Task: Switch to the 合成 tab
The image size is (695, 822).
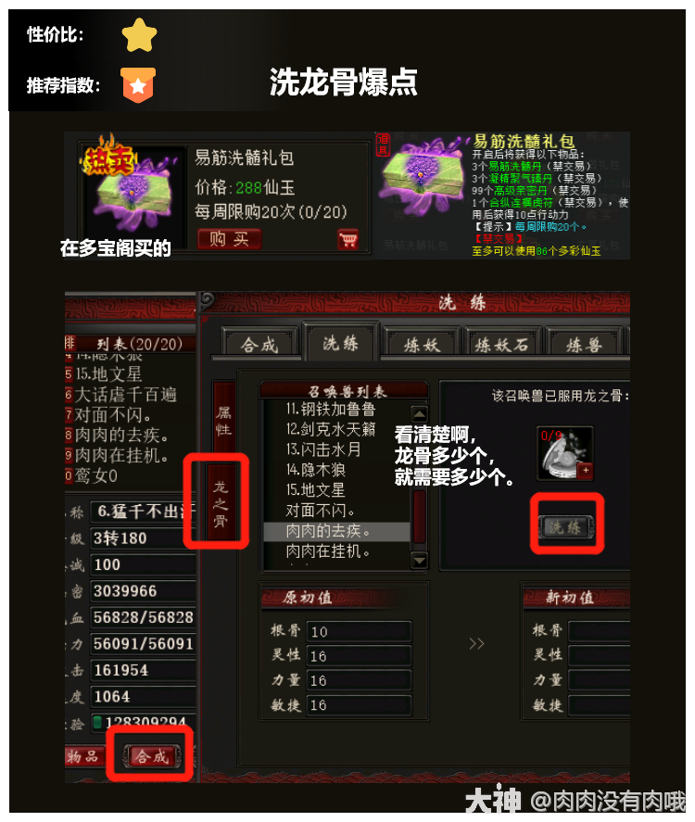Action: pyautogui.click(x=259, y=345)
